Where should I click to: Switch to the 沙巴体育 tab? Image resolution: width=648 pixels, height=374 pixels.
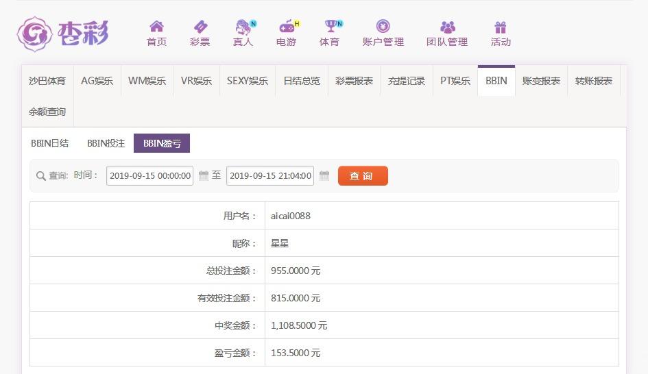click(x=47, y=81)
